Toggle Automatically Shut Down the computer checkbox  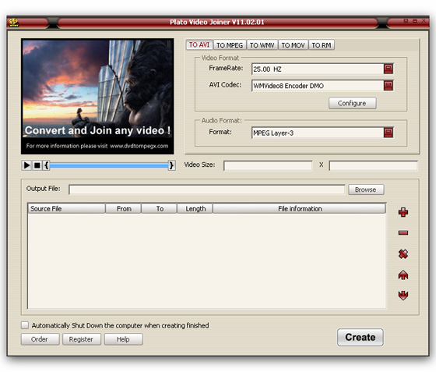click(x=25, y=325)
